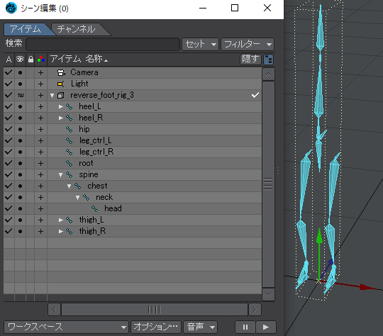
Task: Open the フィルター dropdown
Action: pyautogui.click(x=248, y=44)
